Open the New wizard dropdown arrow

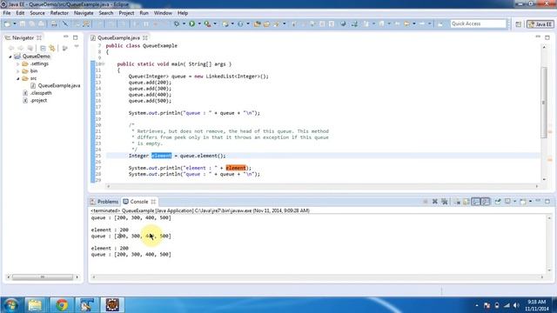click(15, 23)
